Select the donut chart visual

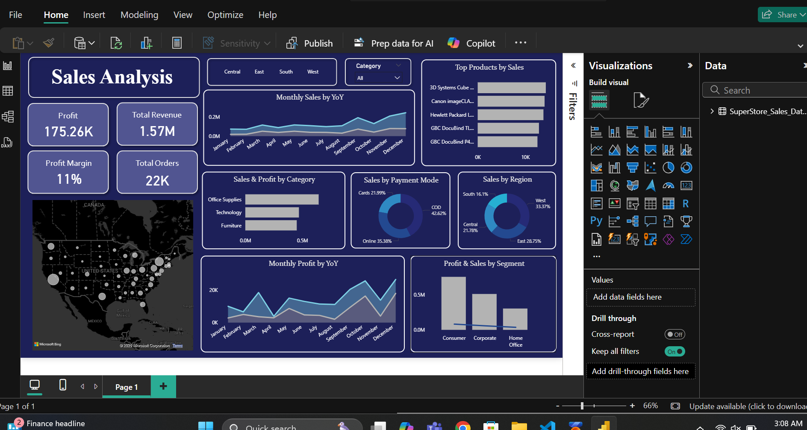(686, 167)
